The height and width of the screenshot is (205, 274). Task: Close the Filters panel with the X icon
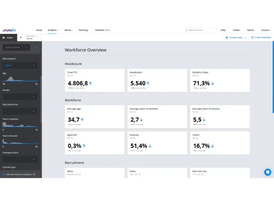(x=4, y=38)
